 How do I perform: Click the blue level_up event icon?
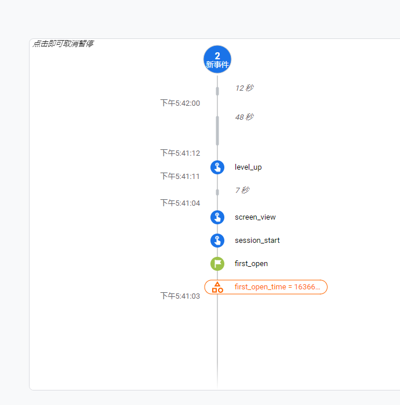coord(217,167)
